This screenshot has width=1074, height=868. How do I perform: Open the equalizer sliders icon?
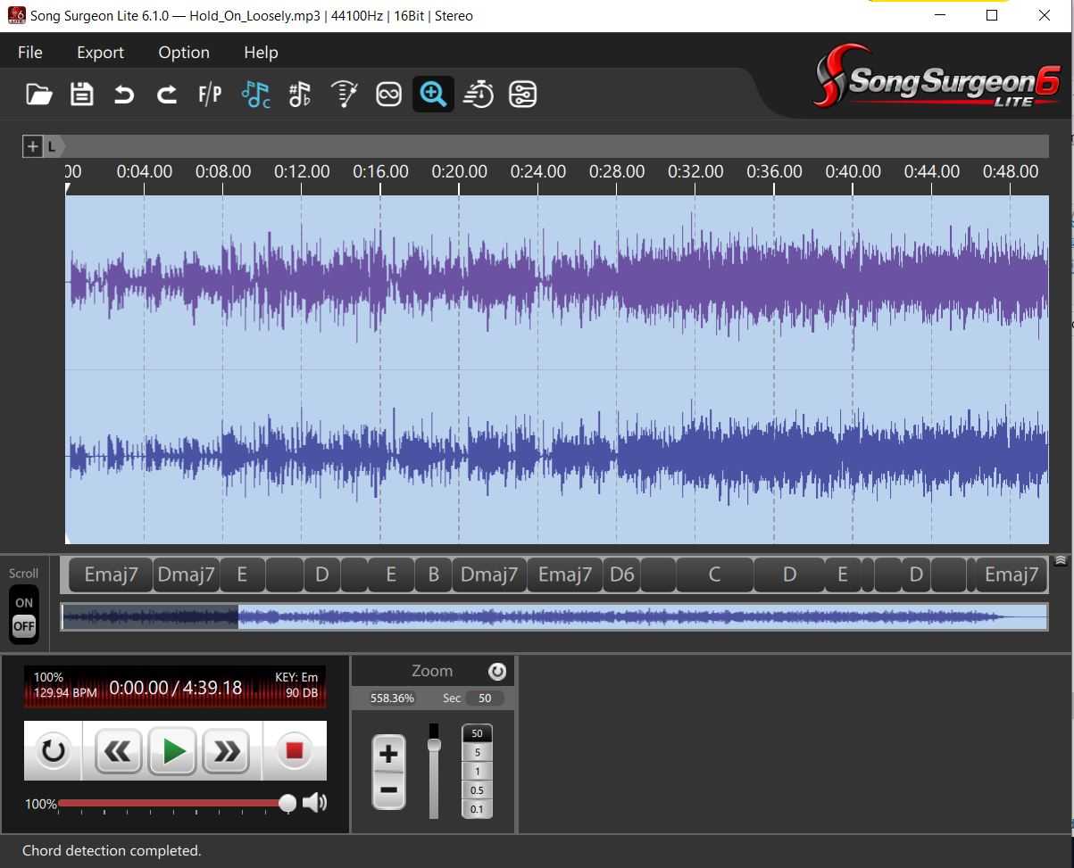[522, 94]
